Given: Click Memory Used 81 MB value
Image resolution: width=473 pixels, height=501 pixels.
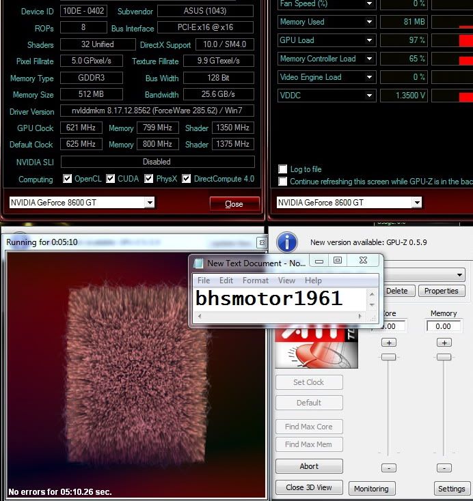Looking at the screenshot, I should pos(404,22).
